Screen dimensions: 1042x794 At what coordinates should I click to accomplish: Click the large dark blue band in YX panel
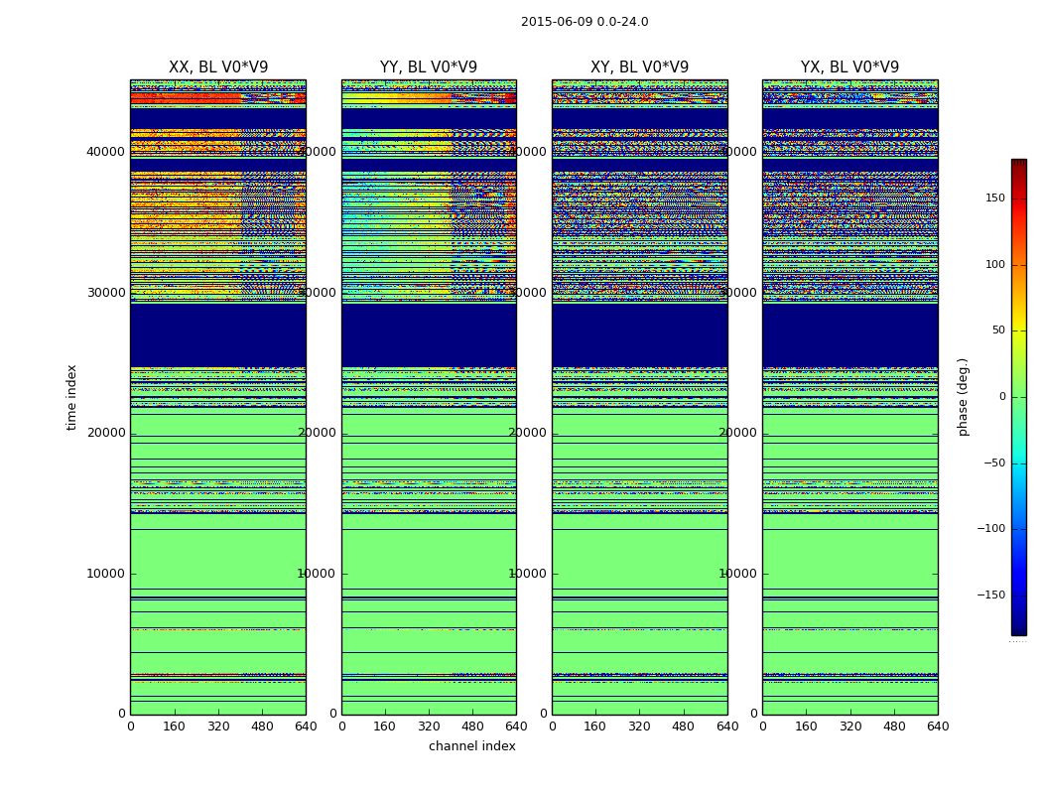tap(849, 334)
